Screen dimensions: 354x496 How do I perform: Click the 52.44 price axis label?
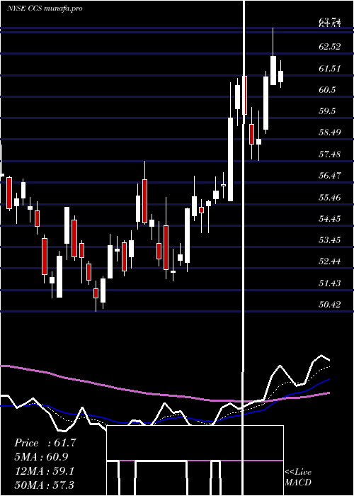pos(330,261)
